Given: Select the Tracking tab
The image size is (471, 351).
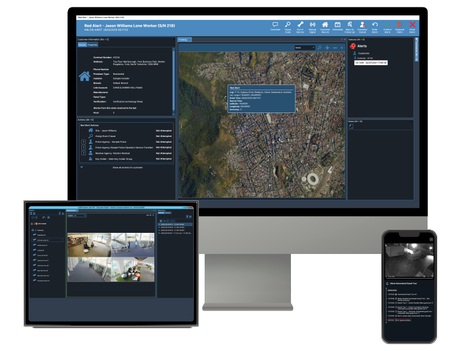Looking at the screenshot, I should tap(183, 39).
